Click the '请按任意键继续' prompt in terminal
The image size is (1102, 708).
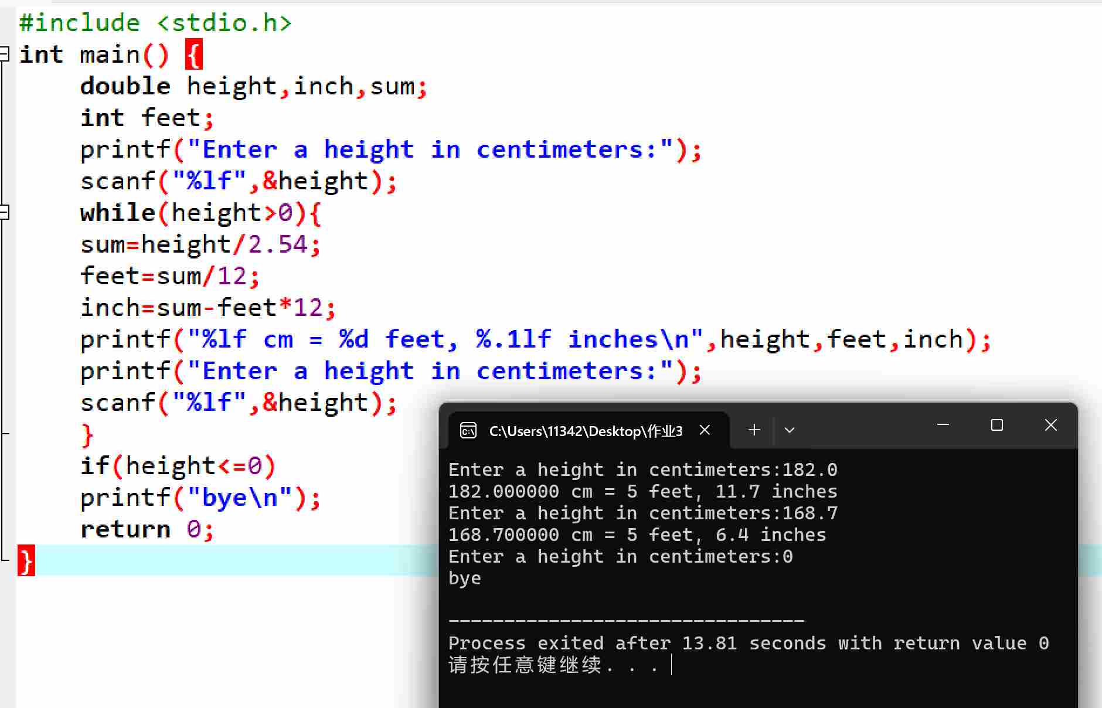(525, 665)
